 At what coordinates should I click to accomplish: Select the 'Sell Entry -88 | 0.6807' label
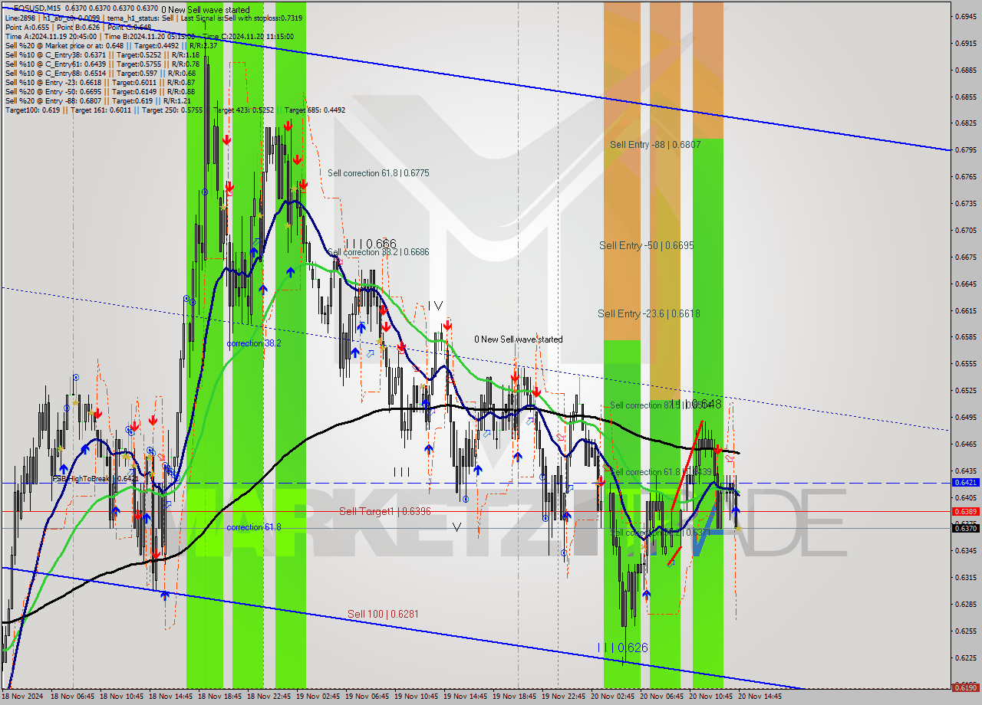(x=655, y=144)
